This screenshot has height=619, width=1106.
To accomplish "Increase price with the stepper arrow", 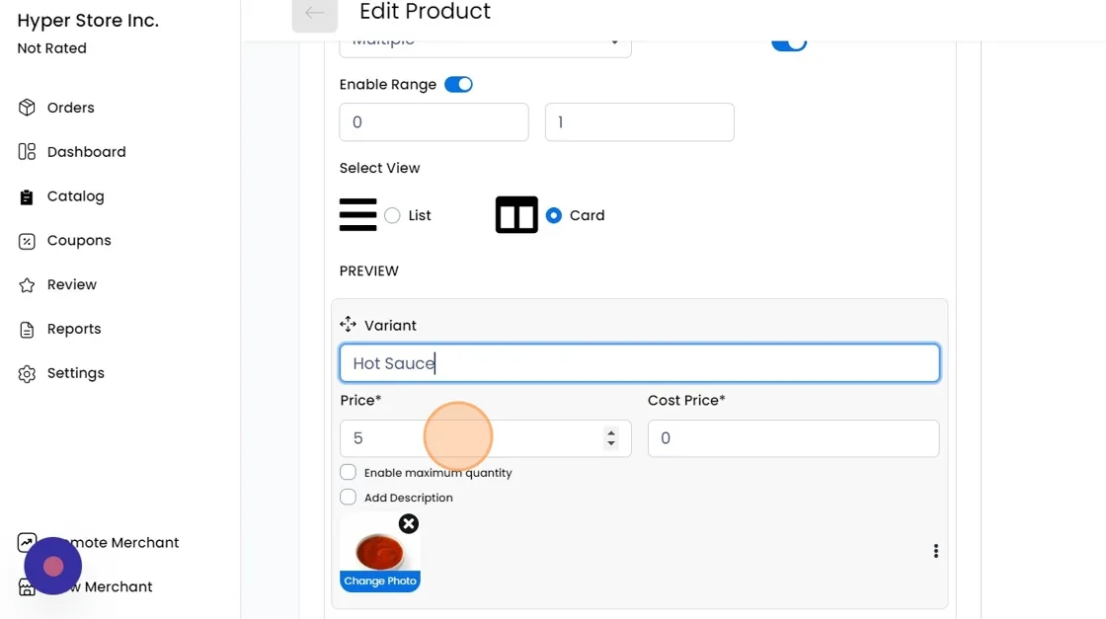I will [611, 432].
